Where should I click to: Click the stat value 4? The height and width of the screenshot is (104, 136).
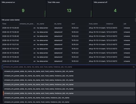tap(115, 10)
